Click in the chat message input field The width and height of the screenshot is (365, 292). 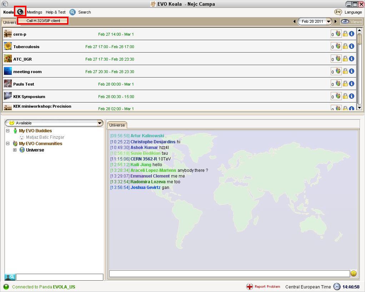click(x=230, y=273)
